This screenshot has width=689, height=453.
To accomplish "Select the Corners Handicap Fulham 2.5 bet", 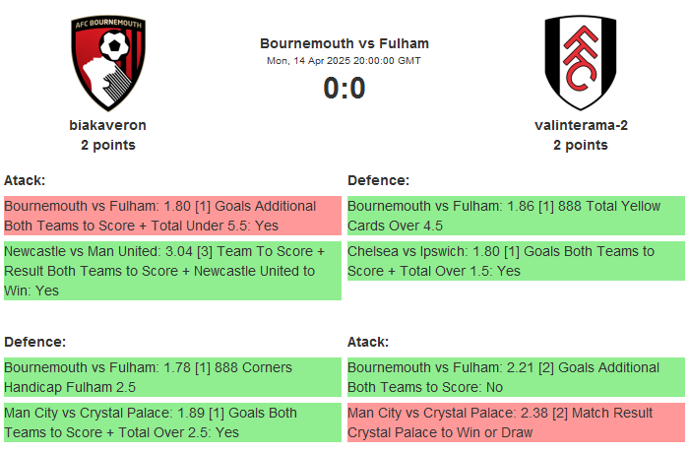I will pos(172,377).
